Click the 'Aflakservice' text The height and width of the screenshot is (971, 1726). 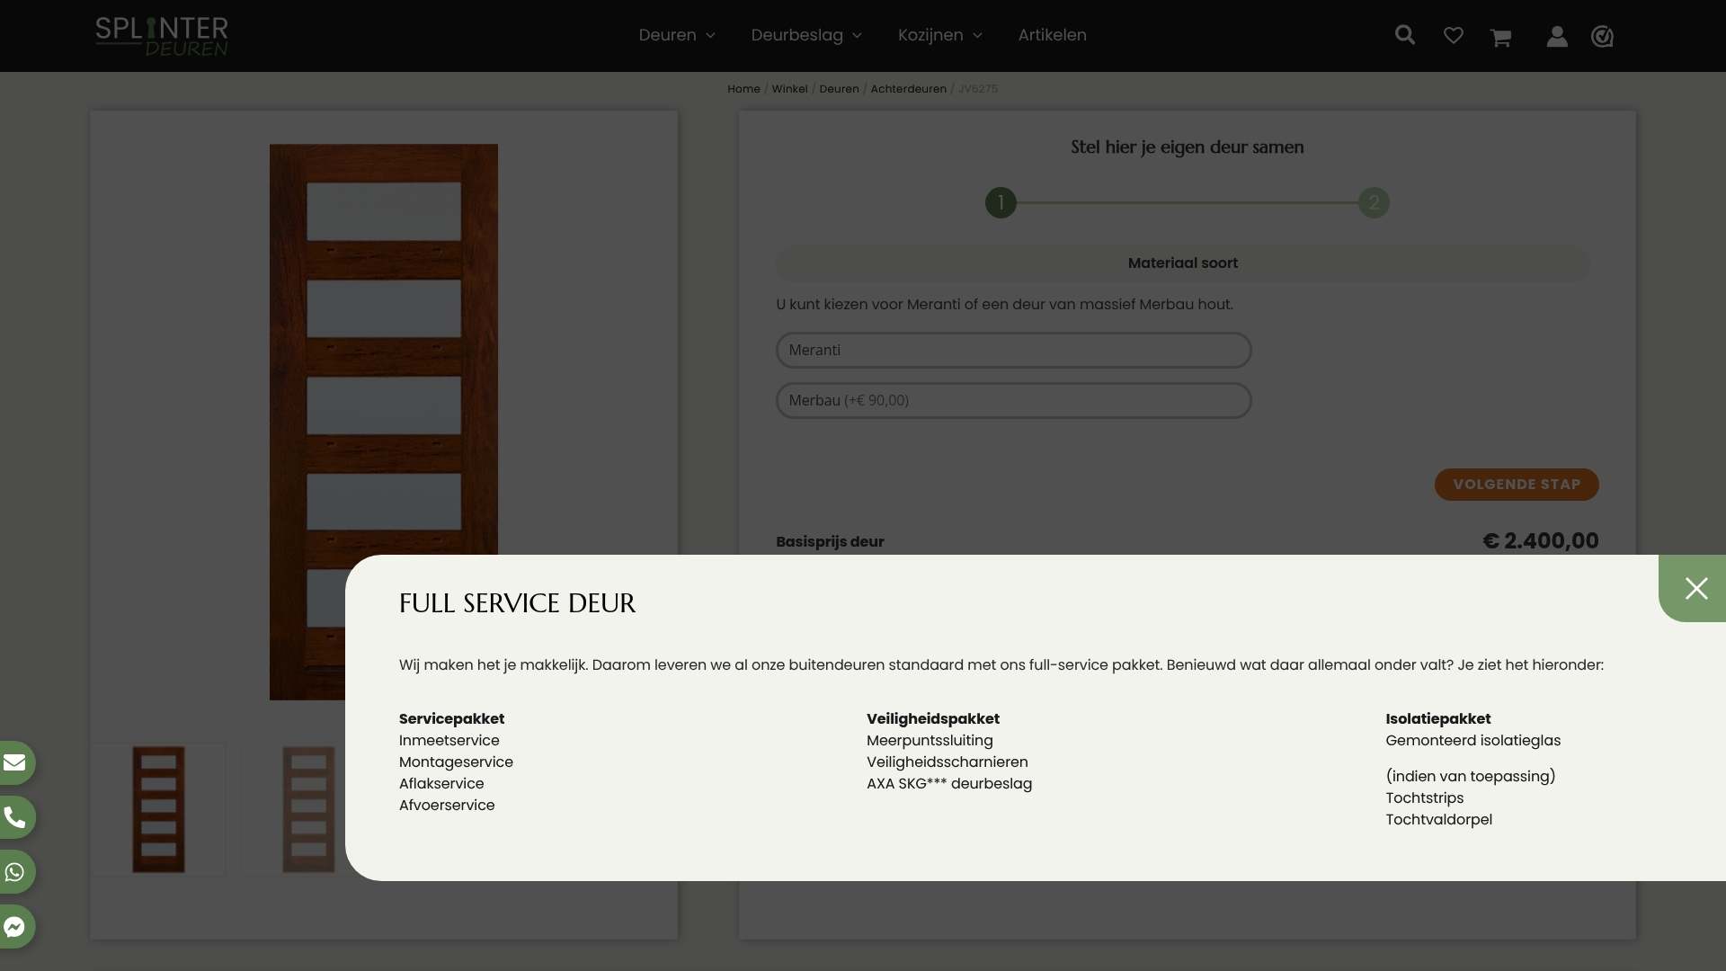441,783
